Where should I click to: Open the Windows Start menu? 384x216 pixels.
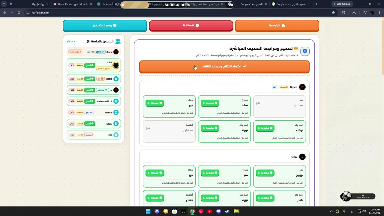pos(148,211)
